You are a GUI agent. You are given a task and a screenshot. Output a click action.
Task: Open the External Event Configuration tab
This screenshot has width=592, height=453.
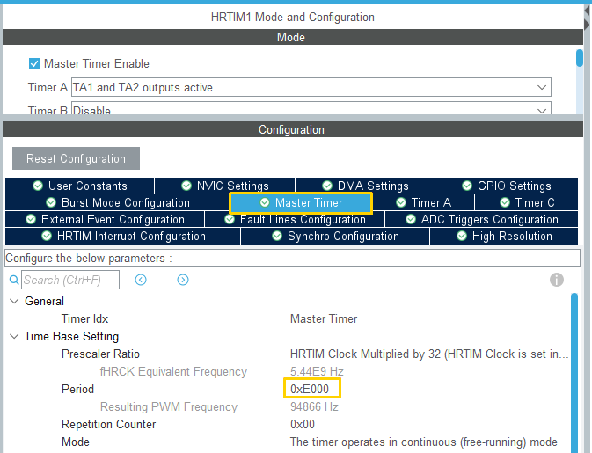(105, 219)
